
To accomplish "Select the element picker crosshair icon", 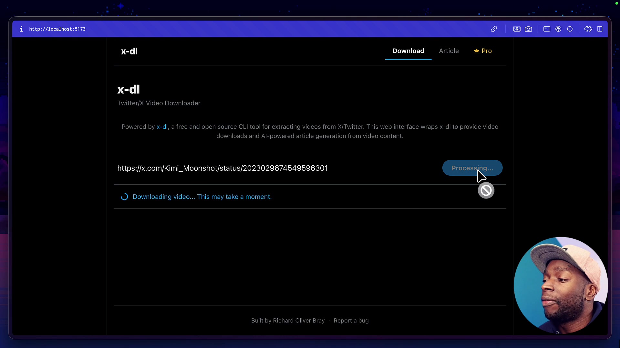I will [570, 29].
